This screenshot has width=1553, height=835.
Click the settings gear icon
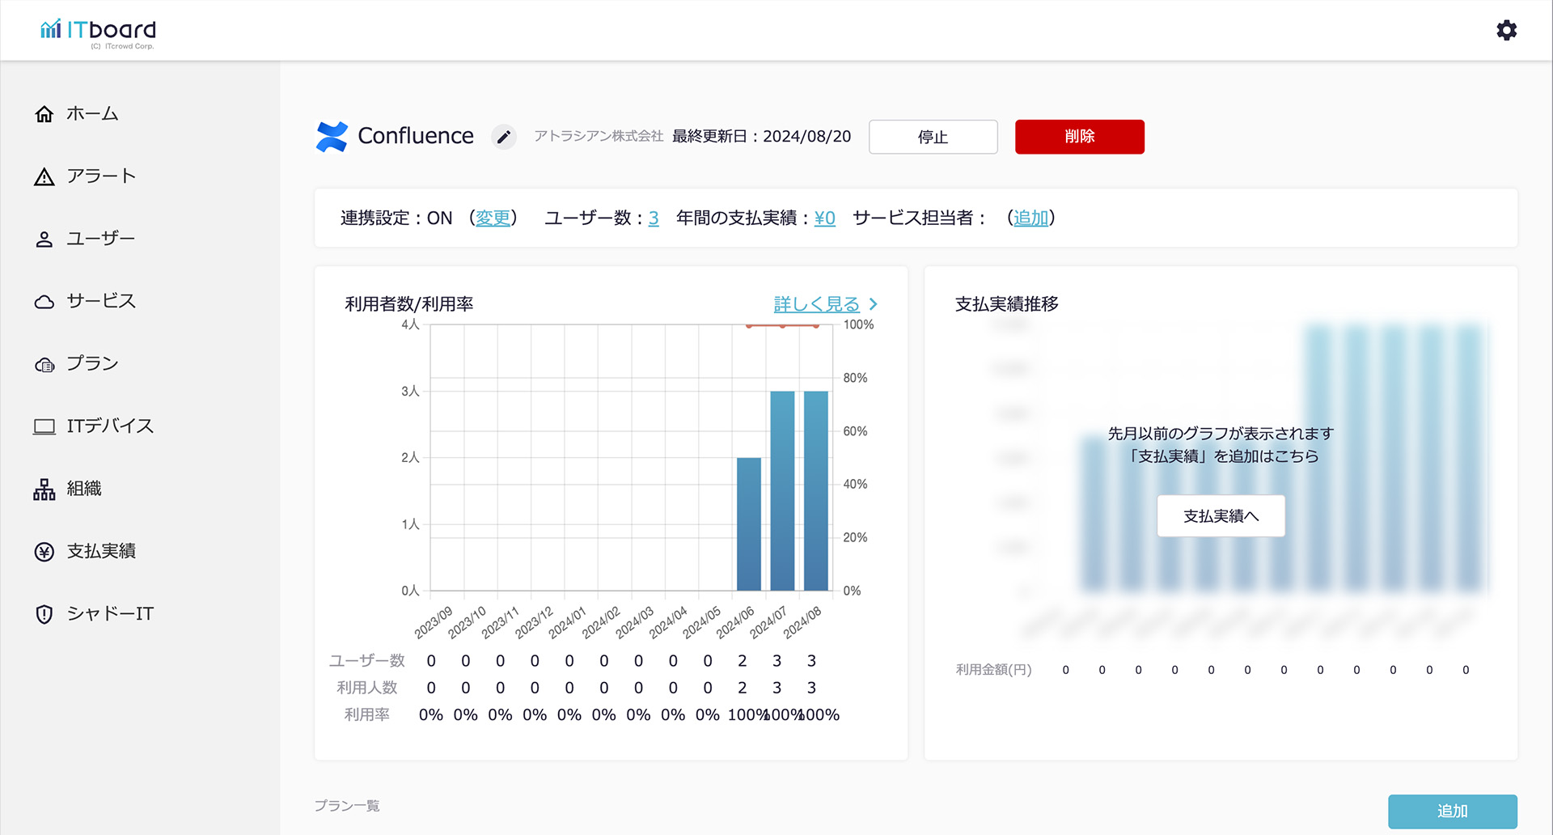(x=1506, y=31)
